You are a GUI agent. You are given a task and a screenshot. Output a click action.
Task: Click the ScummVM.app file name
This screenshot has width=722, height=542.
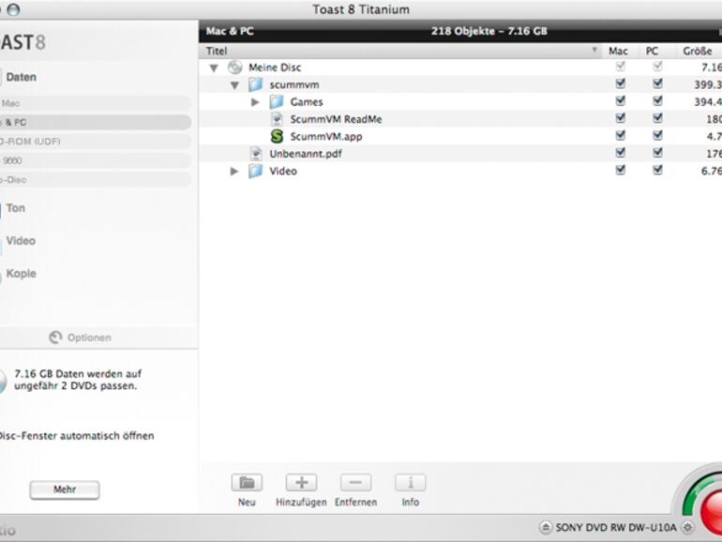326,137
